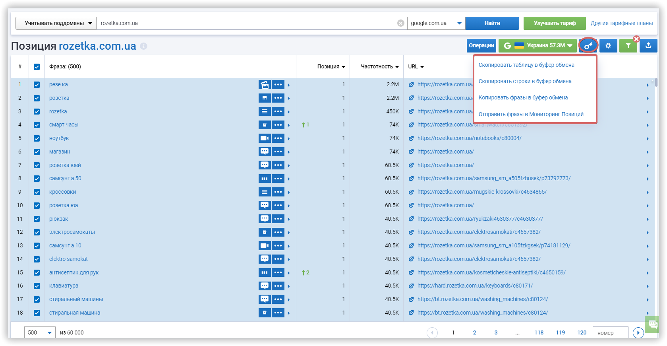The height and width of the screenshot is (346, 667).
Task: Open three-dots menu for 'рюкзак' row
Action: [x=278, y=219]
